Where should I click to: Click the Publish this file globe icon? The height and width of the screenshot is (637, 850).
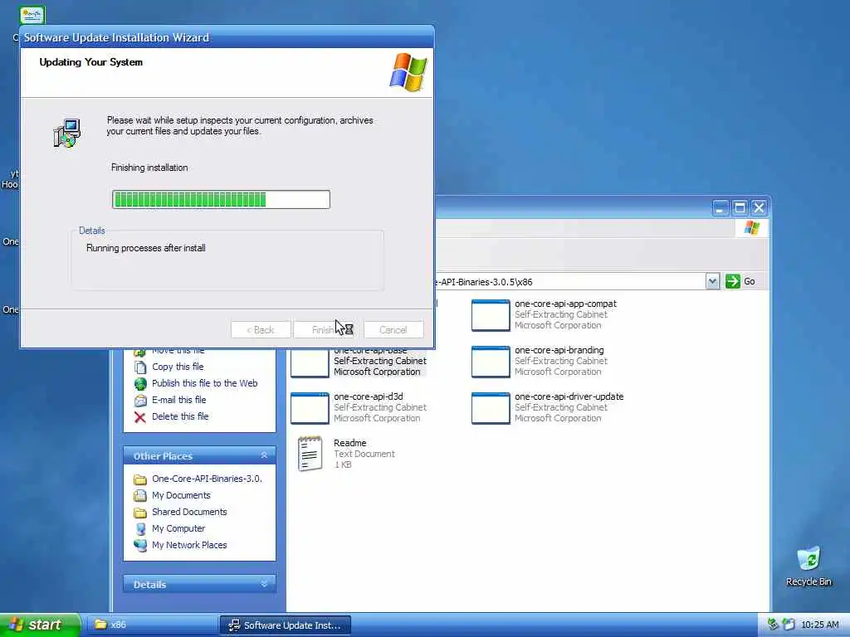[140, 383]
